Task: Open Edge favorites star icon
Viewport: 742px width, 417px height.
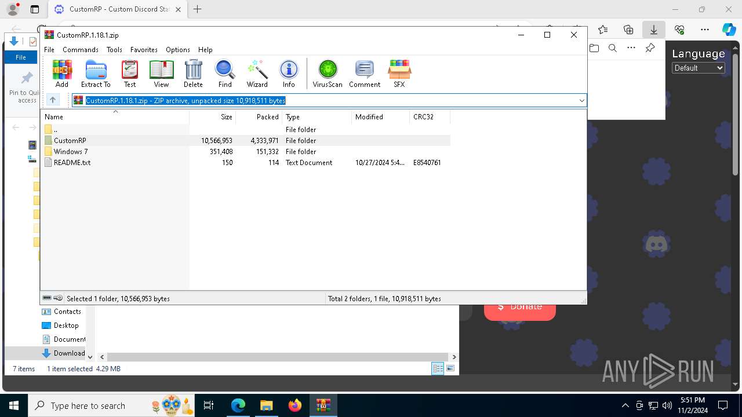Action: pyautogui.click(x=603, y=30)
